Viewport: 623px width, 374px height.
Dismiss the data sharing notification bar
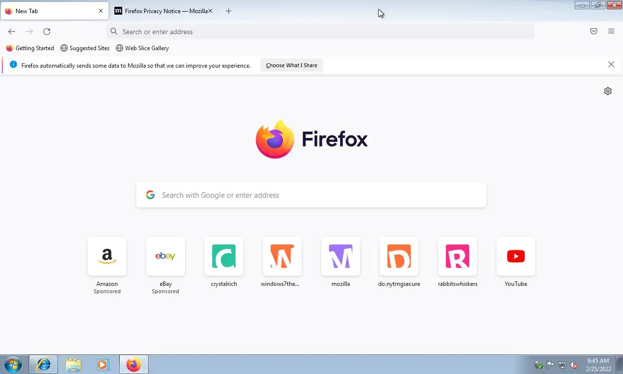click(x=611, y=65)
